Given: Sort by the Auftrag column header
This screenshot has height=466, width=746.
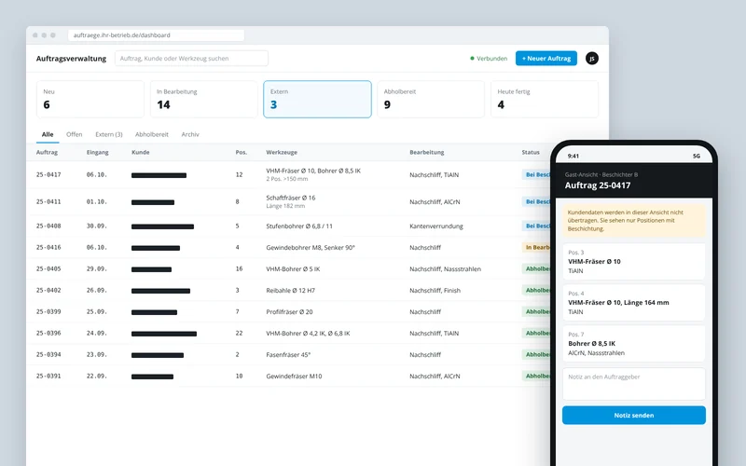Looking at the screenshot, I should [x=48, y=152].
